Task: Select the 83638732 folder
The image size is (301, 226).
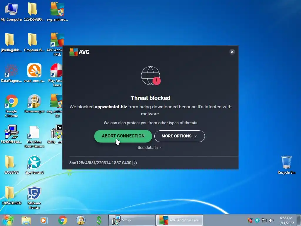Action: click(x=11, y=165)
